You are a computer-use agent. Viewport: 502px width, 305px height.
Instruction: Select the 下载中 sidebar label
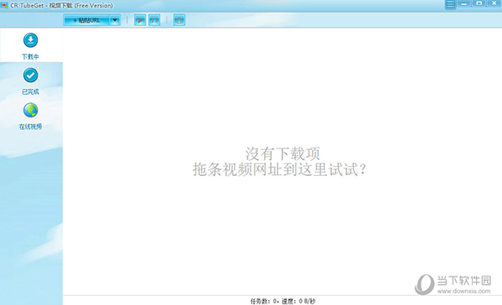click(x=30, y=57)
